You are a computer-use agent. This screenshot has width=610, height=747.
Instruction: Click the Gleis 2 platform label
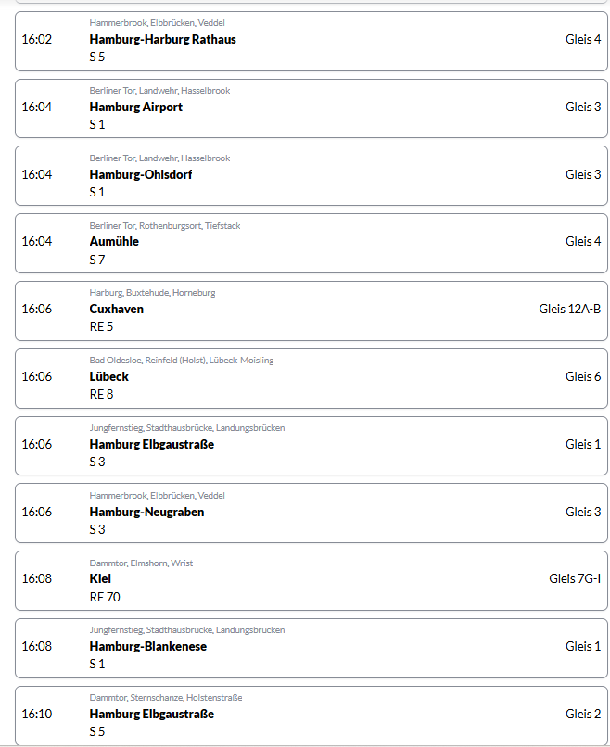[583, 714]
